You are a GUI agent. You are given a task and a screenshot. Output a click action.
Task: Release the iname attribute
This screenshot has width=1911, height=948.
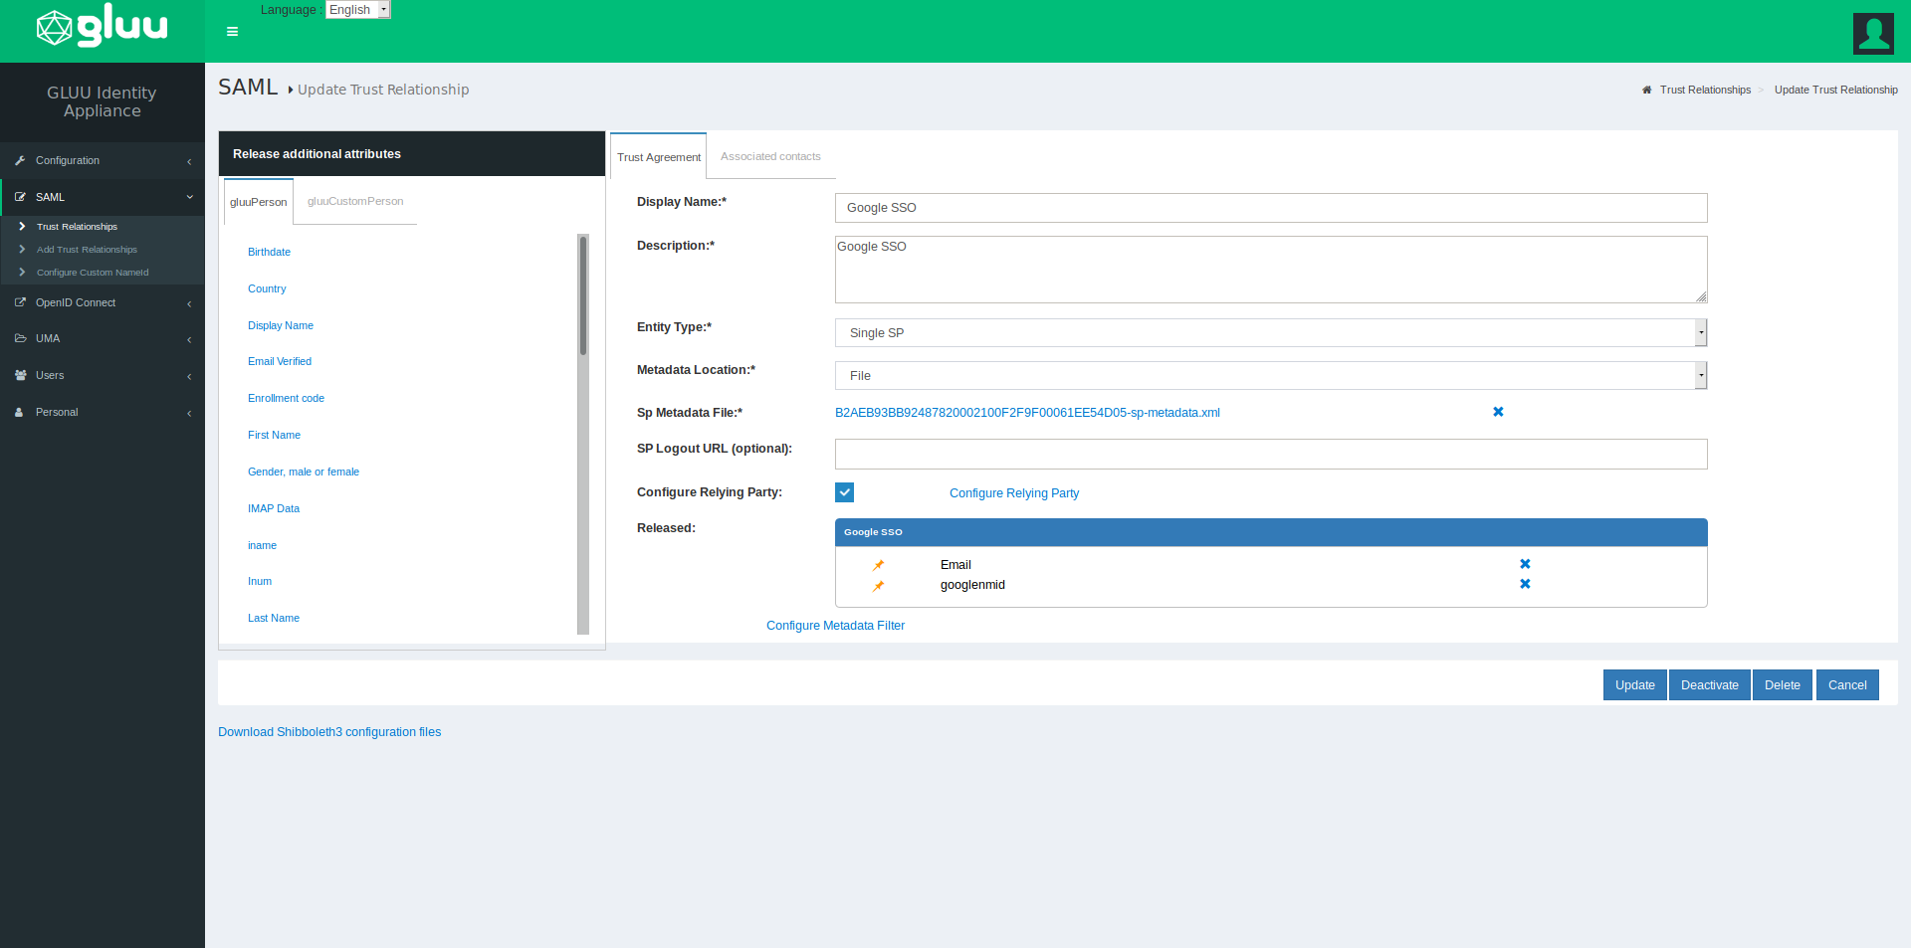click(x=262, y=545)
